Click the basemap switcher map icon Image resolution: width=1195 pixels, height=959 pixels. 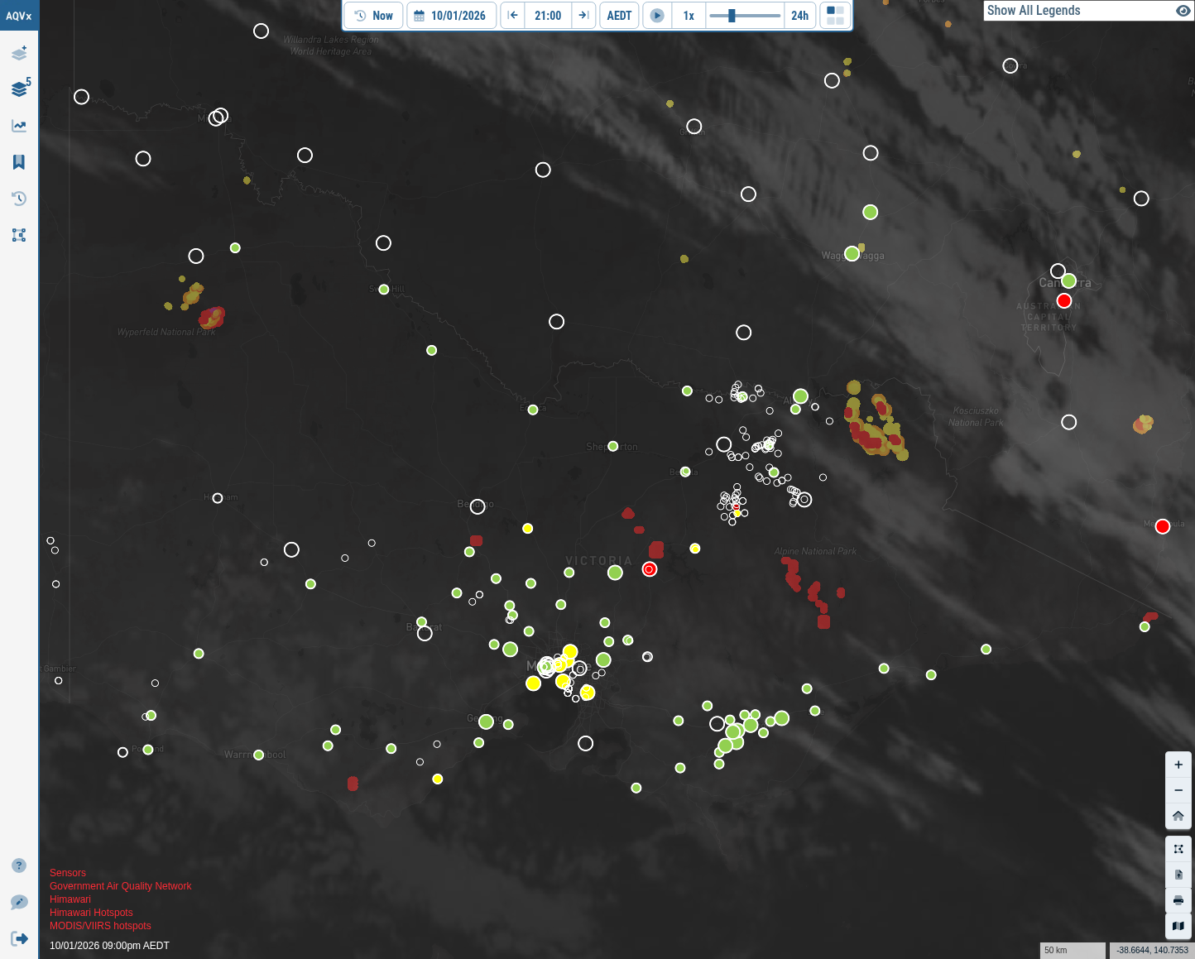[1178, 926]
